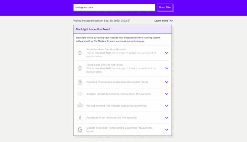Click the Blacklight Inspection Result header

(x=122, y=29)
